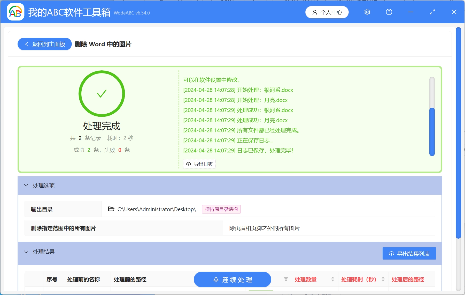Screen dimensions: 465x295
Task: Click the person icon in 个人中心
Action: [x=314, y=12]
